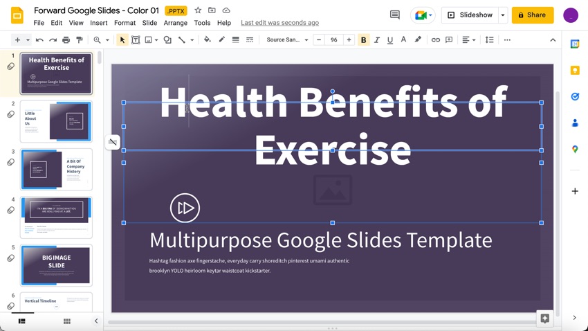
Task: Open the text alignment dropdown
Action: (469, 39)
